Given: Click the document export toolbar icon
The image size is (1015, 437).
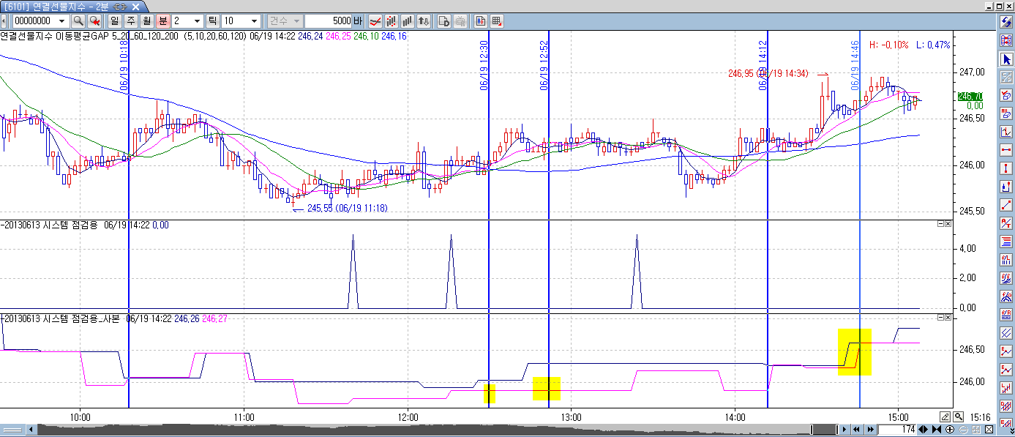Looking at the screenshot, I should (444, 21).
